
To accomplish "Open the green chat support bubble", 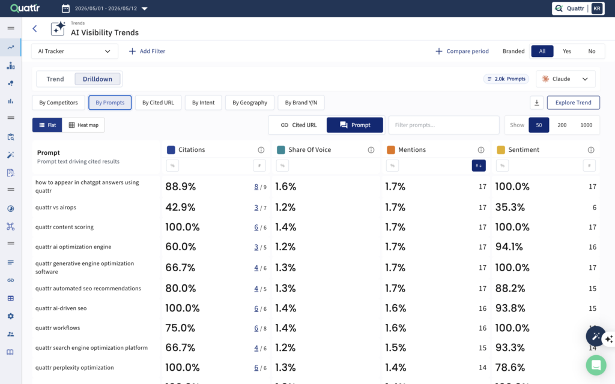I will 596,365.
